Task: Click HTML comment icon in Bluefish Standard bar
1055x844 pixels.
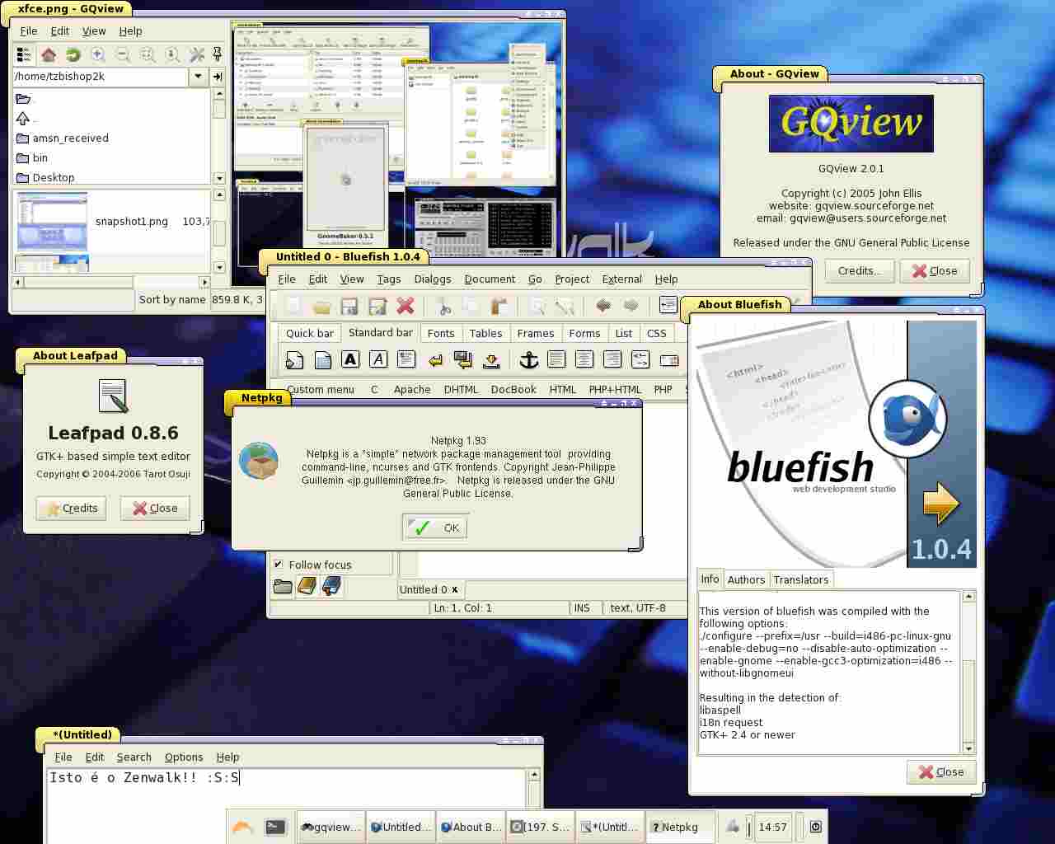Action: click(x=640, y=359)
